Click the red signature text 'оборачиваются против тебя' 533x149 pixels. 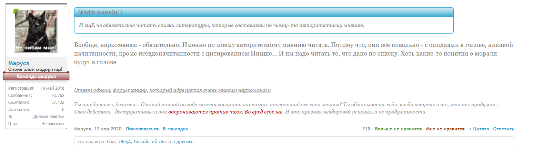coord(205,112)
